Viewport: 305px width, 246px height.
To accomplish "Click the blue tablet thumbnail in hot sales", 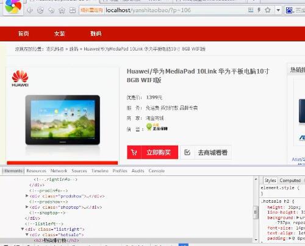I will [302, 111].
